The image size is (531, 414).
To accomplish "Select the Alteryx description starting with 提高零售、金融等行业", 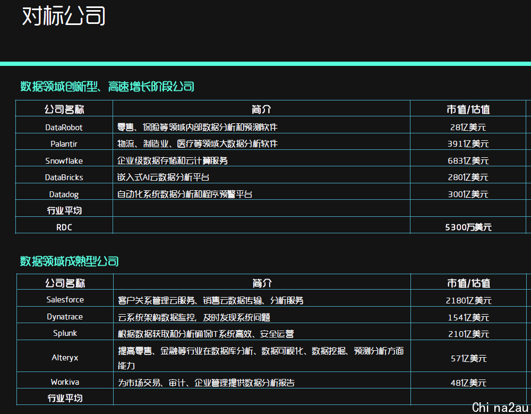I will [x=261, y=358].
